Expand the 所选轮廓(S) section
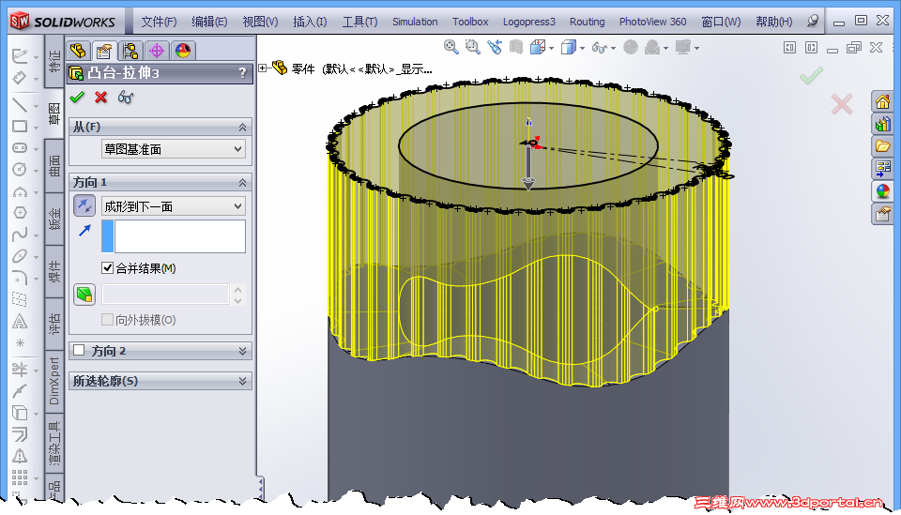 click(x=242, y=381)
